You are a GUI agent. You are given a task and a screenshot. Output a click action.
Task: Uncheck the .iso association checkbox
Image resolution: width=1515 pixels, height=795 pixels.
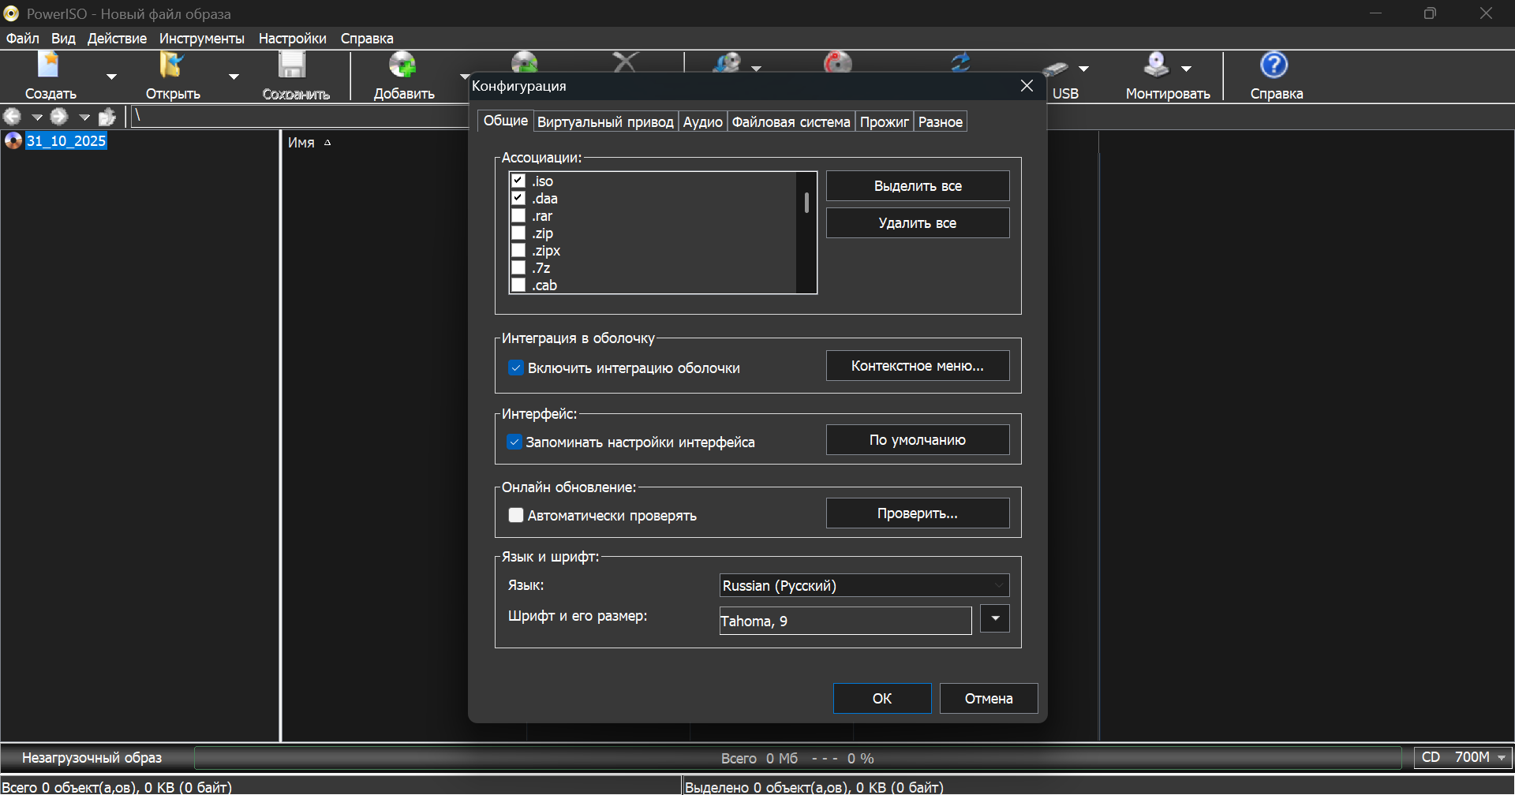pos(518,181)
